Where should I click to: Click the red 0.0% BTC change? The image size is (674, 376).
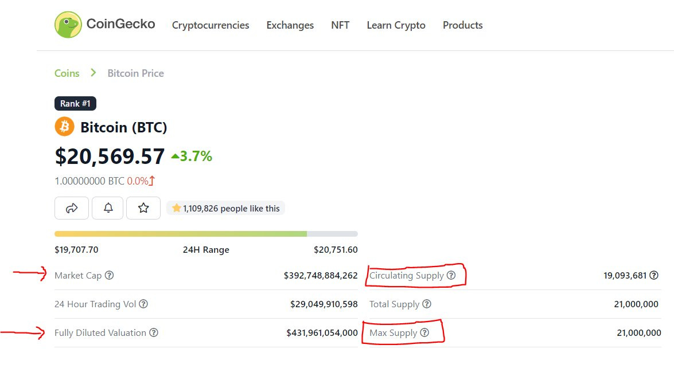138,181
